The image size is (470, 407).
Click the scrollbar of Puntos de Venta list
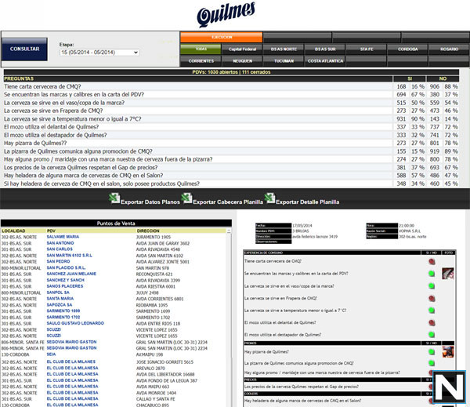229,318
